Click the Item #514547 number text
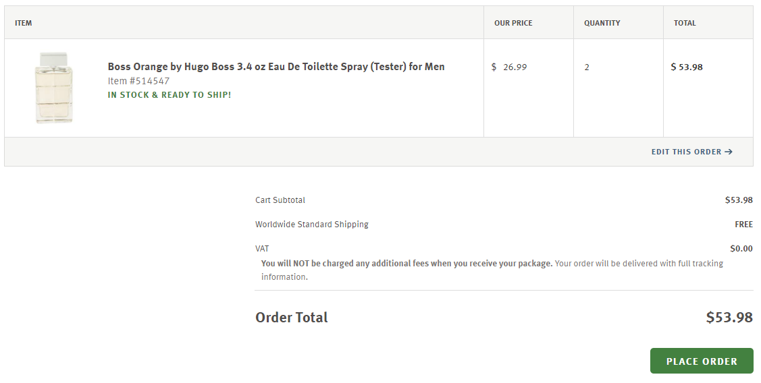 tap(138, 81)
